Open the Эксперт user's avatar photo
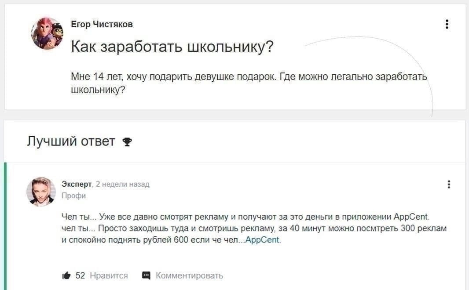 (x=41, y=192)
